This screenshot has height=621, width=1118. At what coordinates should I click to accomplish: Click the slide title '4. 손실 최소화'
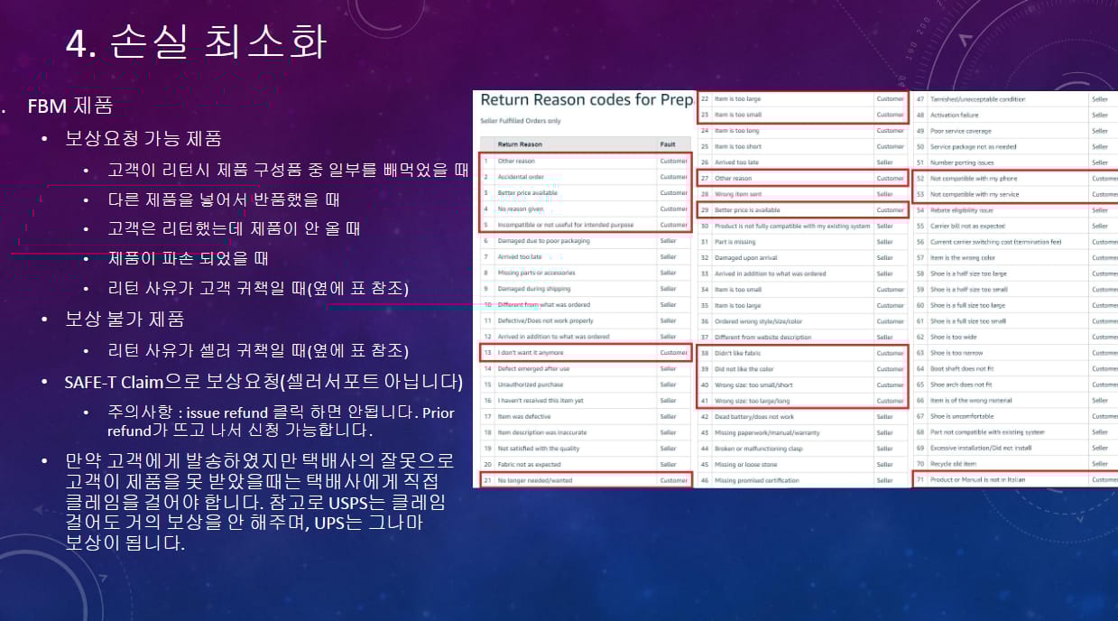[x=197, y=42]
